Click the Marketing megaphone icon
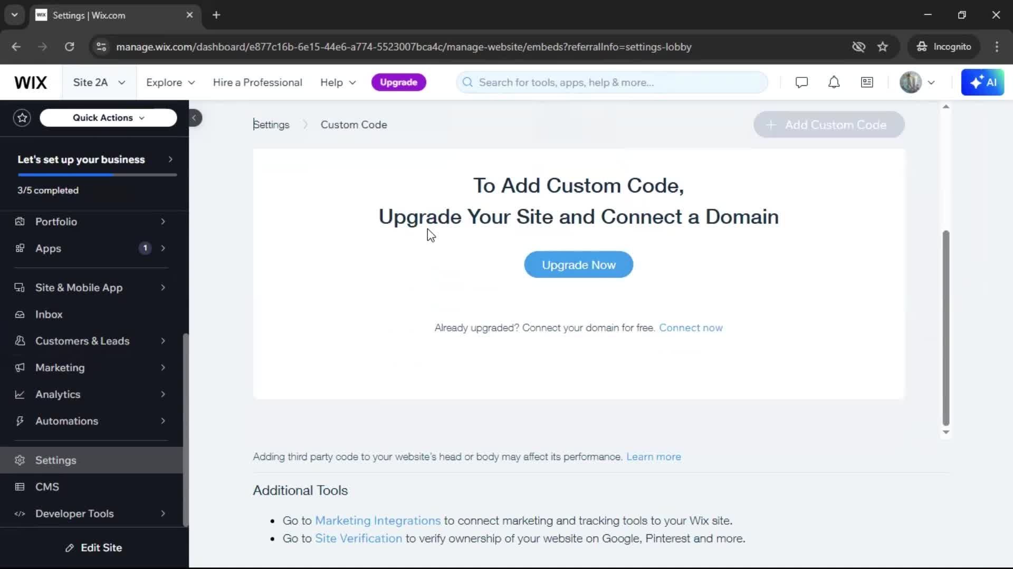 [x=20, y=368]
